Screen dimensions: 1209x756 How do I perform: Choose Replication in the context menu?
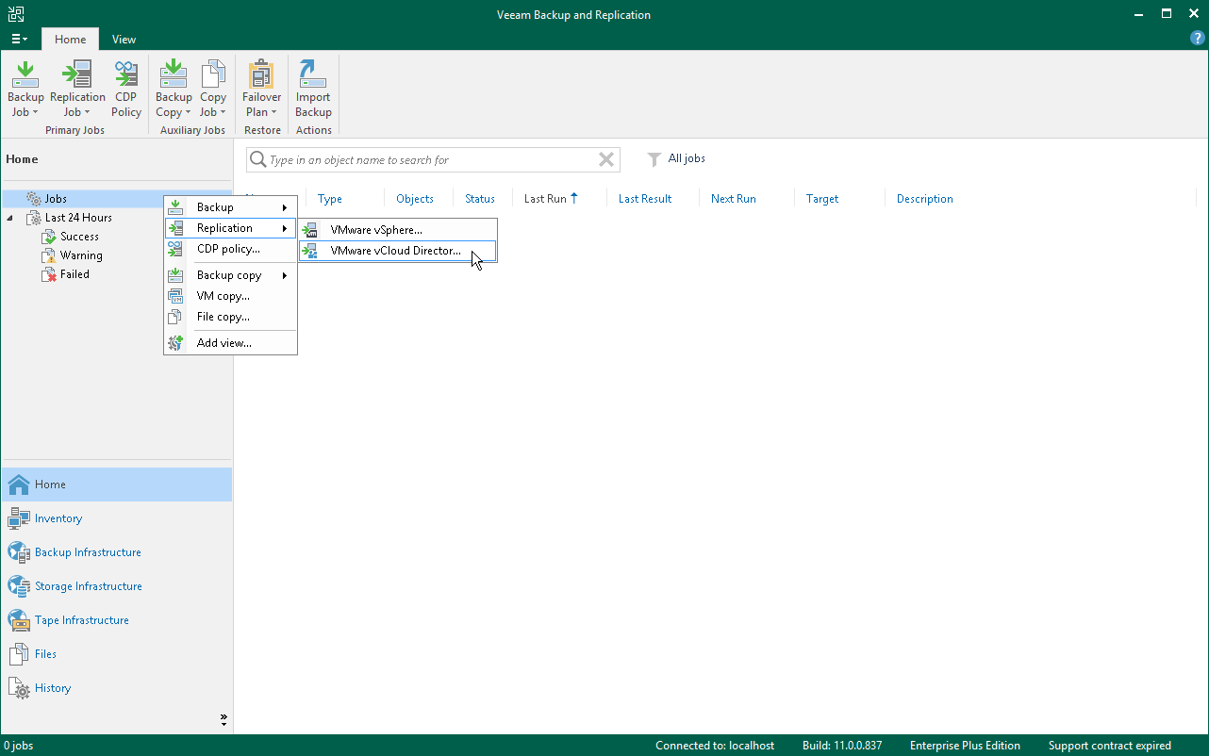click(231, 228)
